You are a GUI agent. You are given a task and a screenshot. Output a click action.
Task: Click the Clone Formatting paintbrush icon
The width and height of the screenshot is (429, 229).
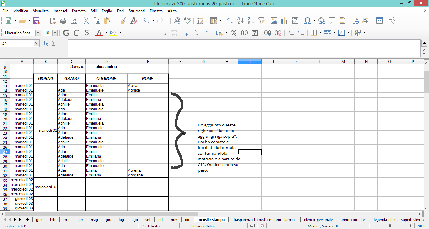[x=123, y=21]
